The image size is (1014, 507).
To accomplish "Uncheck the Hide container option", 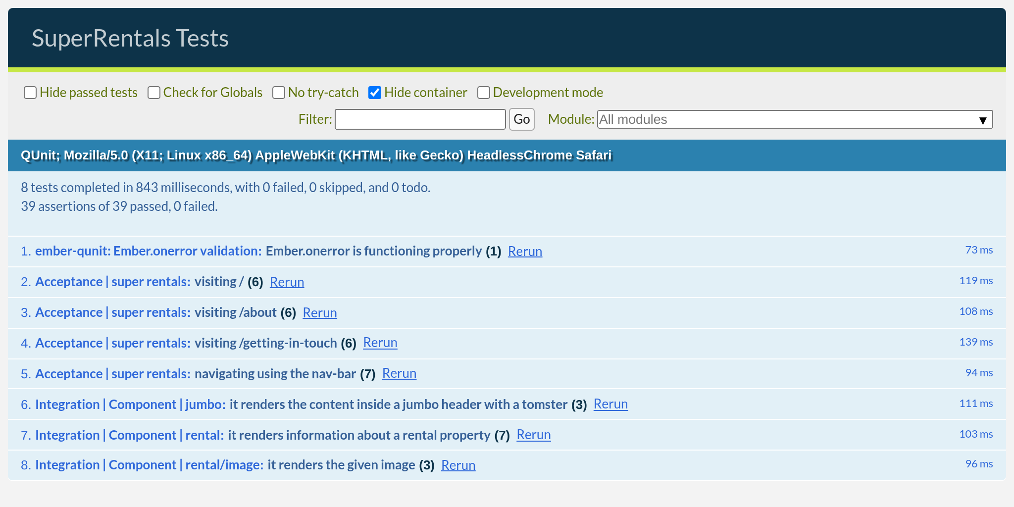I will tap(375, 92).
